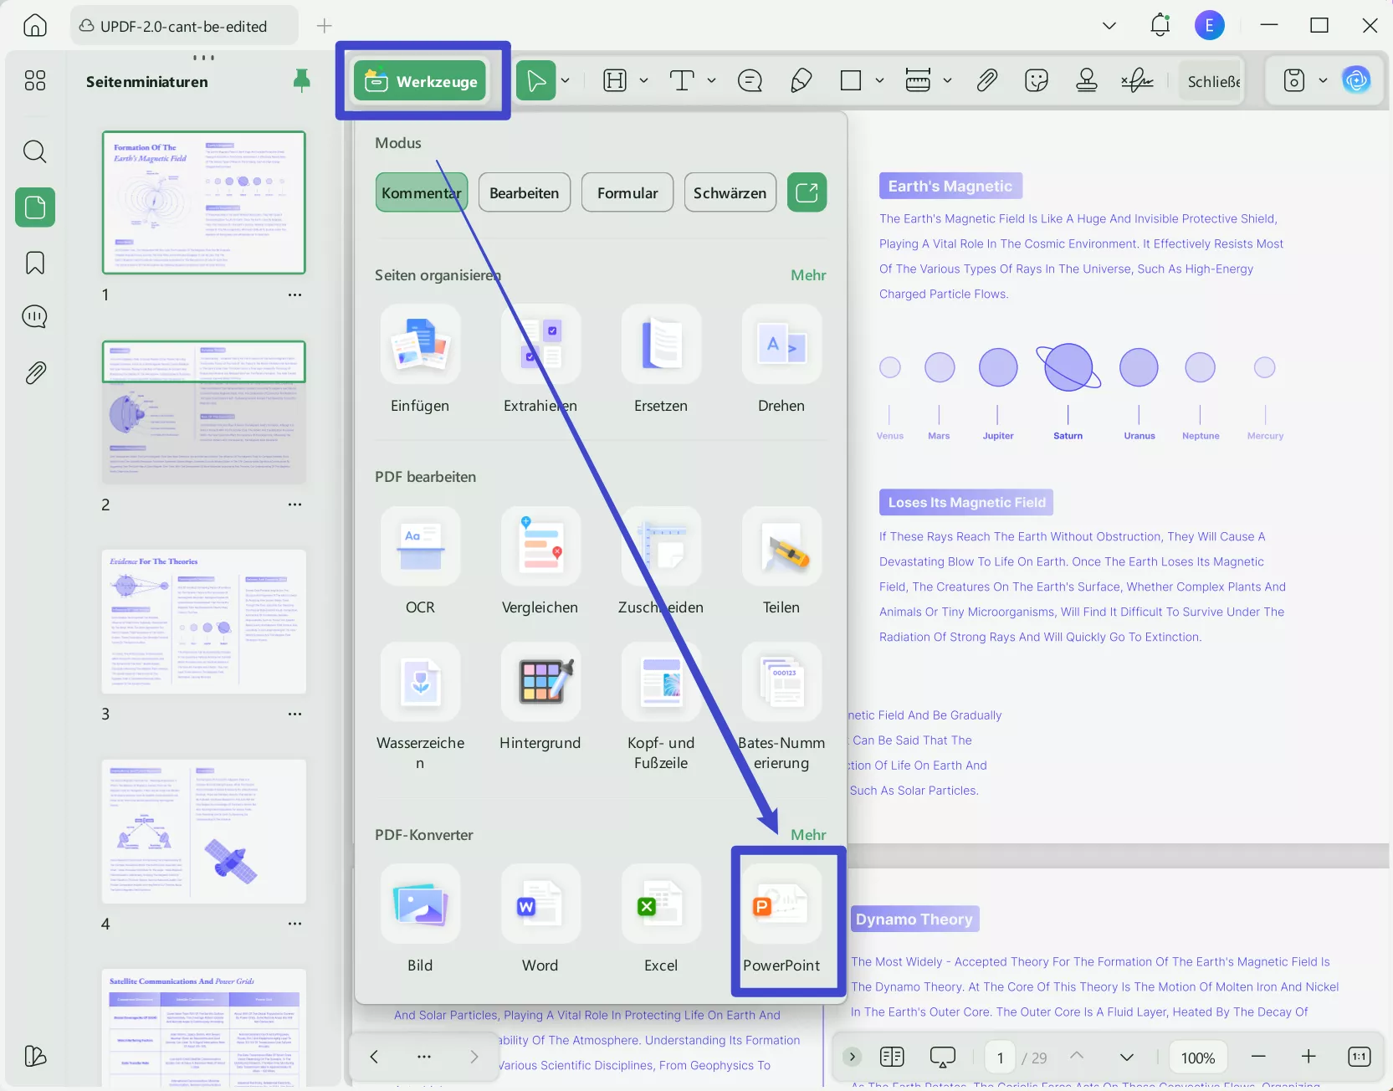Select the pencil drawing tool
Image resolution: width=1393 pixels, height=1091 pixels.
[x=801, y=80]
